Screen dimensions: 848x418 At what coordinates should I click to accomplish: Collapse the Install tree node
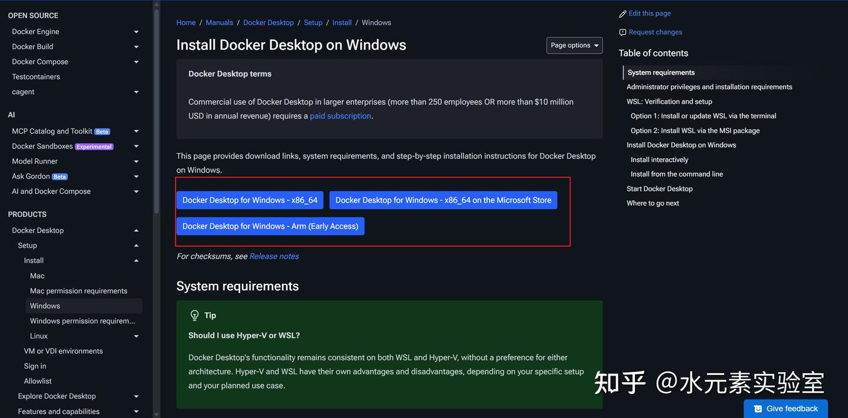tap(136, 260)
